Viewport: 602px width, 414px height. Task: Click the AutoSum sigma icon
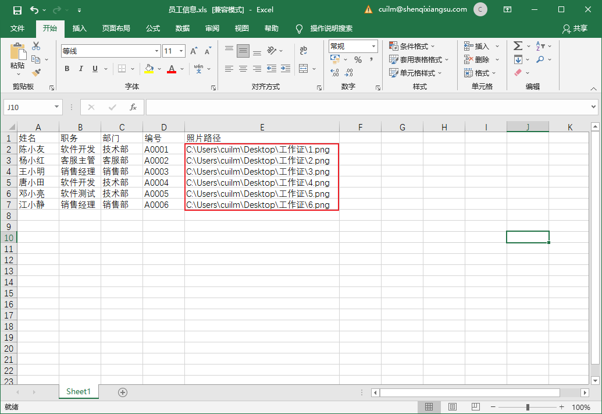[x=518, y=46]
